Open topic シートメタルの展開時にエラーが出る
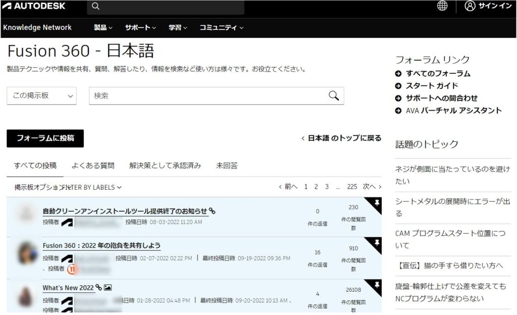 (x=452, y=207)
